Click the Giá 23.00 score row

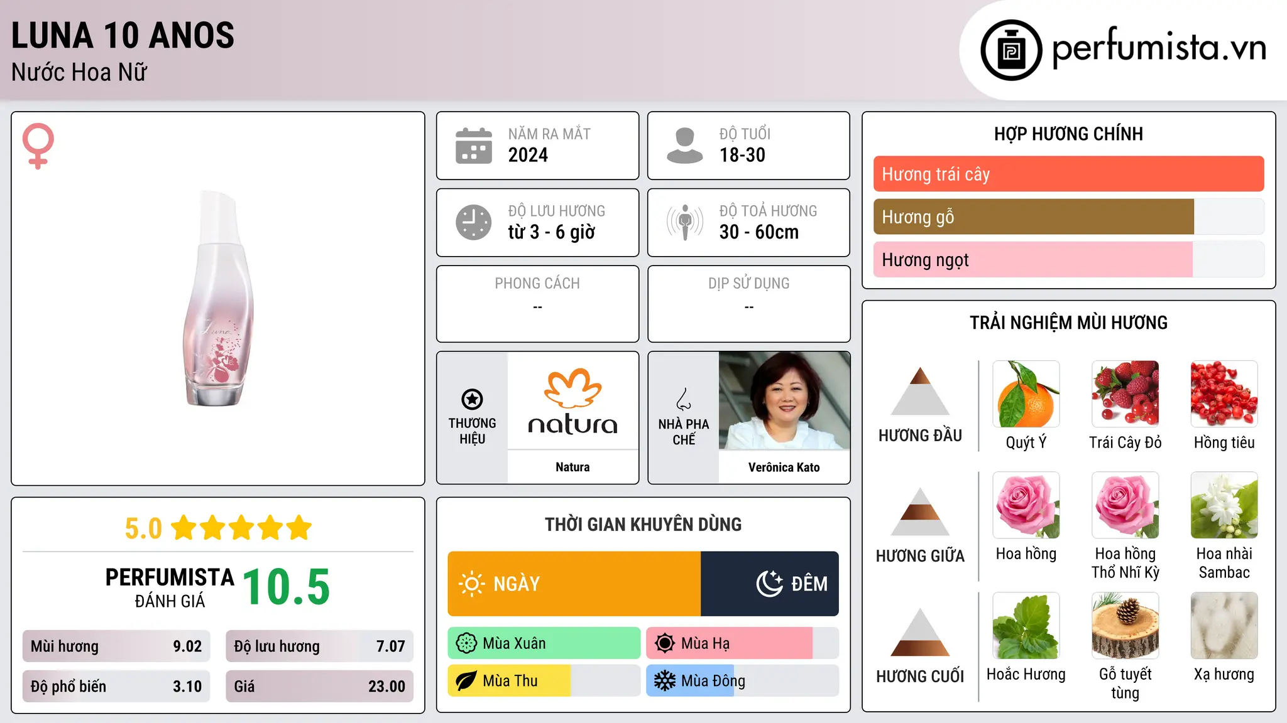click(319, 686)
